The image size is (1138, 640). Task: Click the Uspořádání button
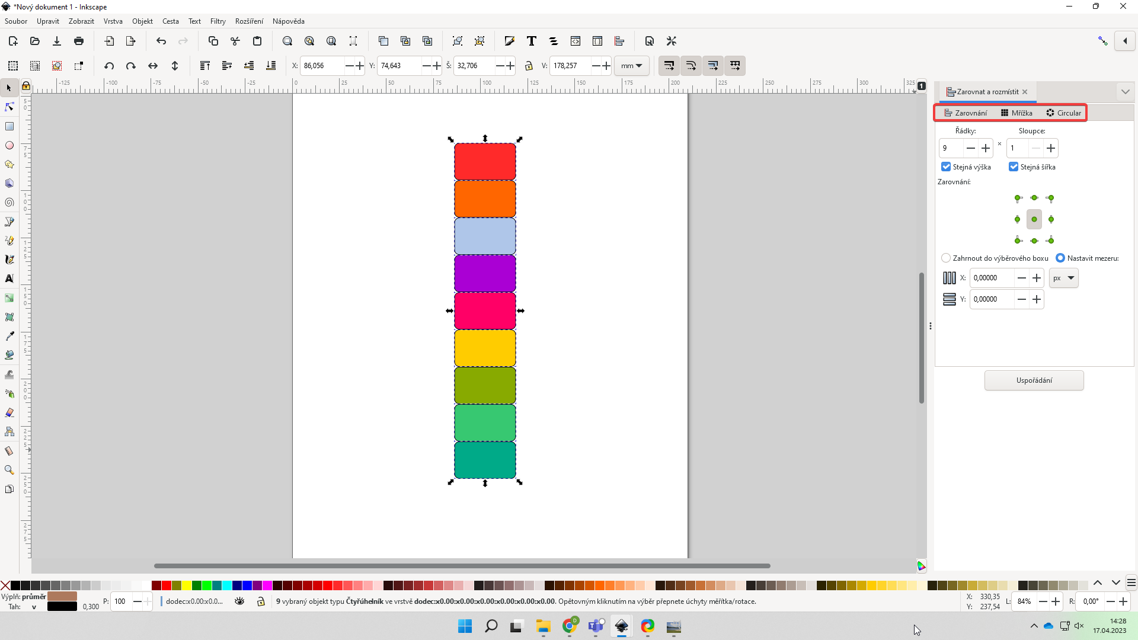[1034, 380]
